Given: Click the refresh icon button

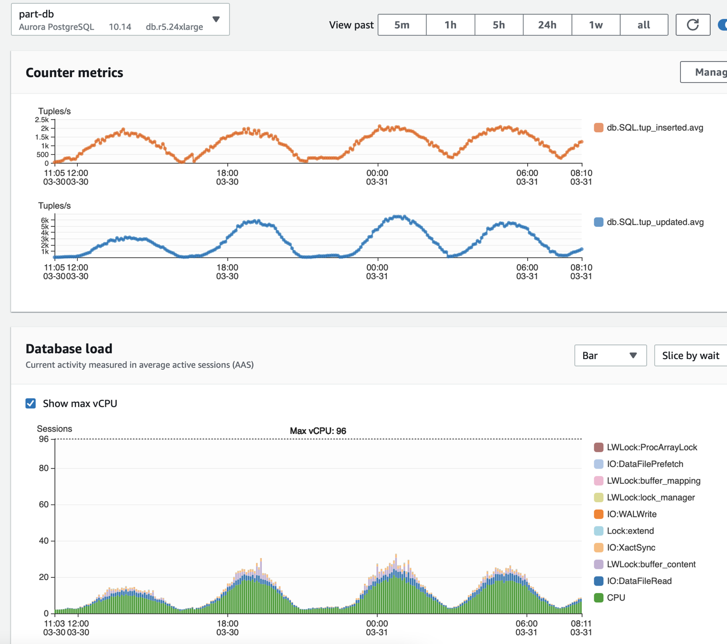Looking at the screenshot, I should pyautogui.click(x=692, y=25).
